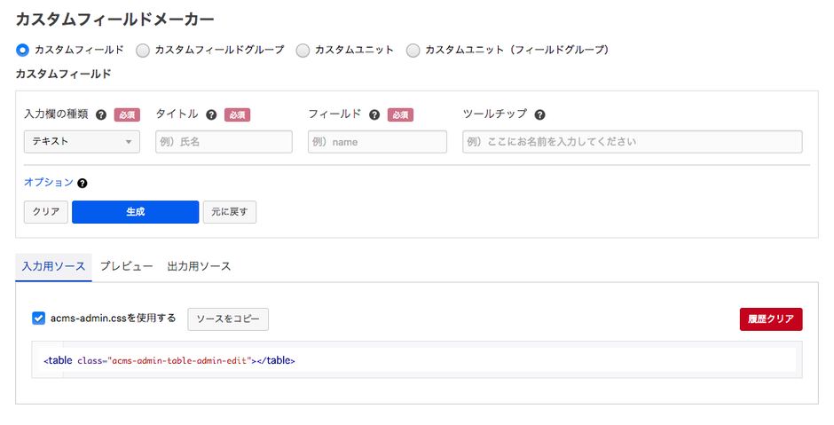Screen dimensions: 834x425
Task: Click help icon next to ツールチップ
Action: click(x=539, y=114)
